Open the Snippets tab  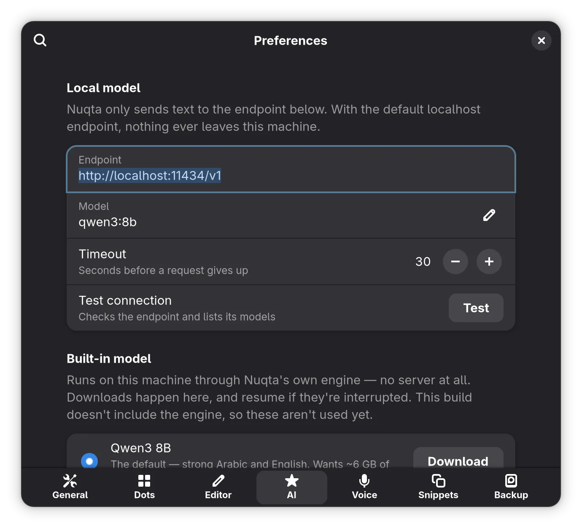pos(438,488)
